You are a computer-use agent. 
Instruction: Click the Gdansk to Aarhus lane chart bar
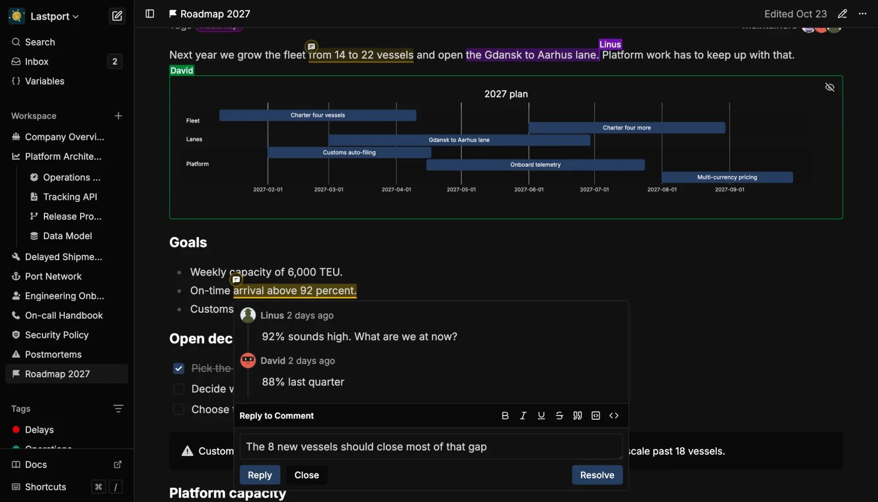[x=459, y=140]
